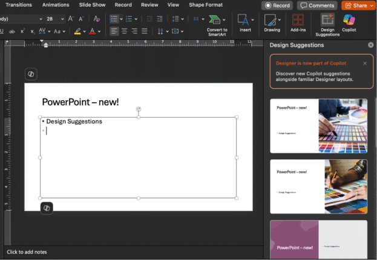Click the Add-ins icon
Screen dimensions: 377x260
[x=298, y=21]
